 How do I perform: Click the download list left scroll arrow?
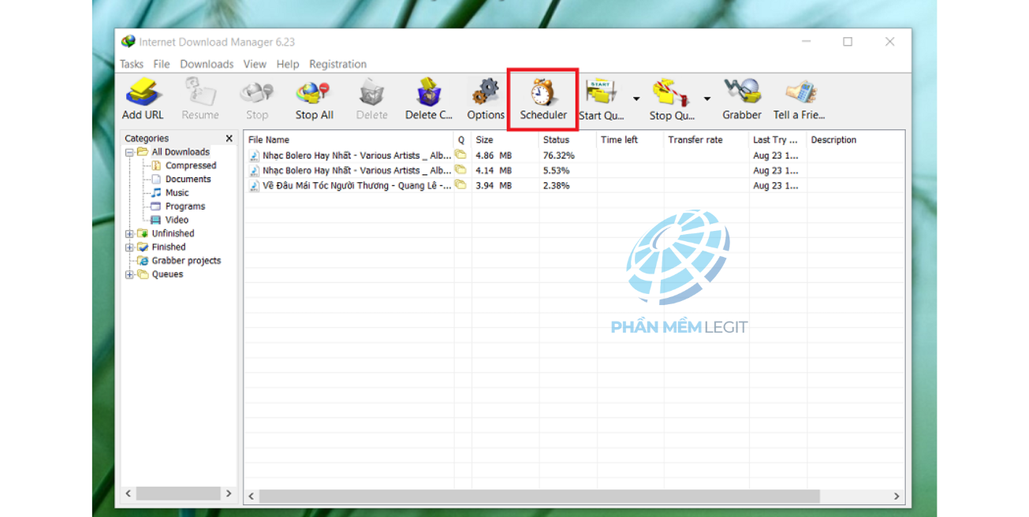point(252,497)
